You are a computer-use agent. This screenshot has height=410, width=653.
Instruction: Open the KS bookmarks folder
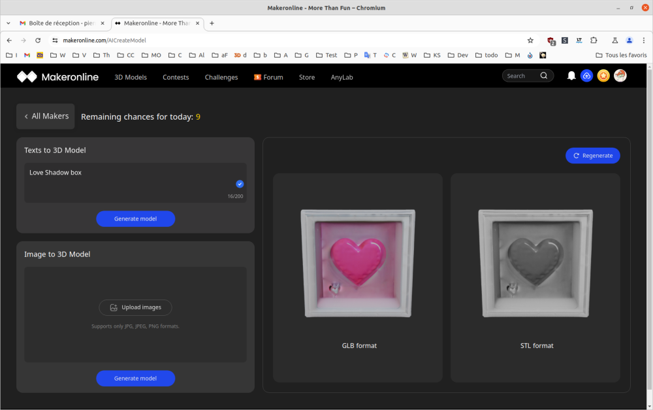pyautogui.click(x=432, y=55)
